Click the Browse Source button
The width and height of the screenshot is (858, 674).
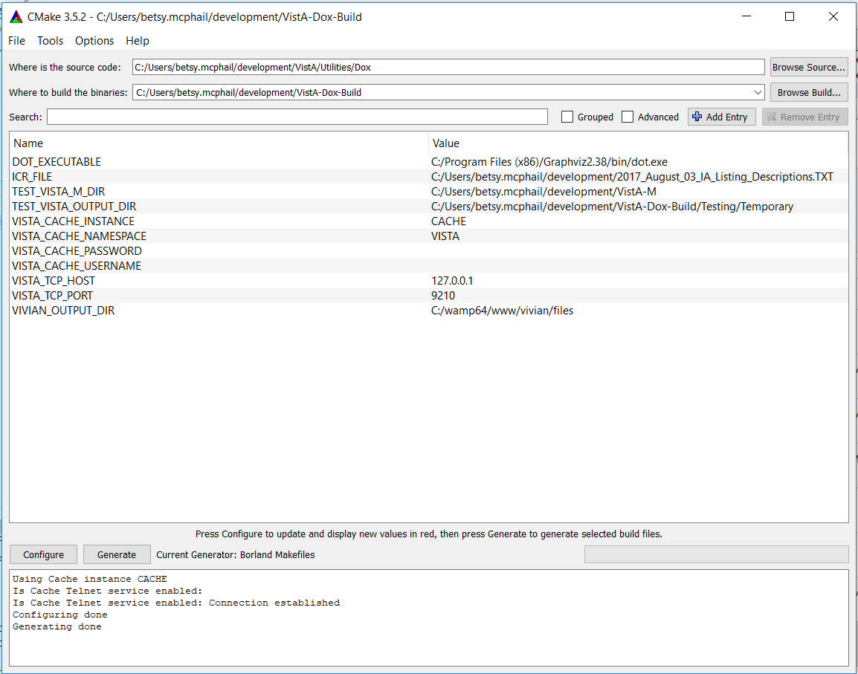point(808,67)
